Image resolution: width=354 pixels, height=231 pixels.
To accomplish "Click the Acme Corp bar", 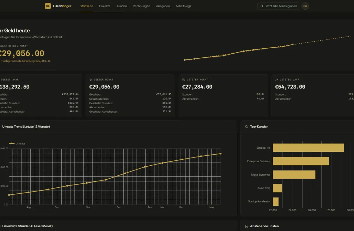I will pos(277,188).
